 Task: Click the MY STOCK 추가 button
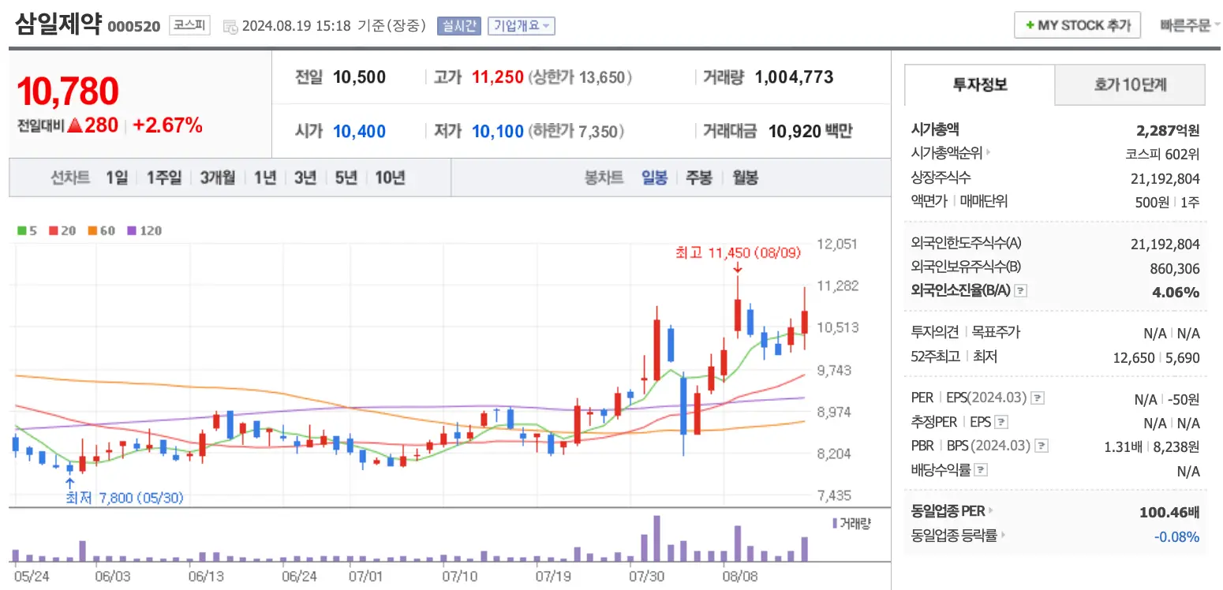click(x=1077, y=25)
